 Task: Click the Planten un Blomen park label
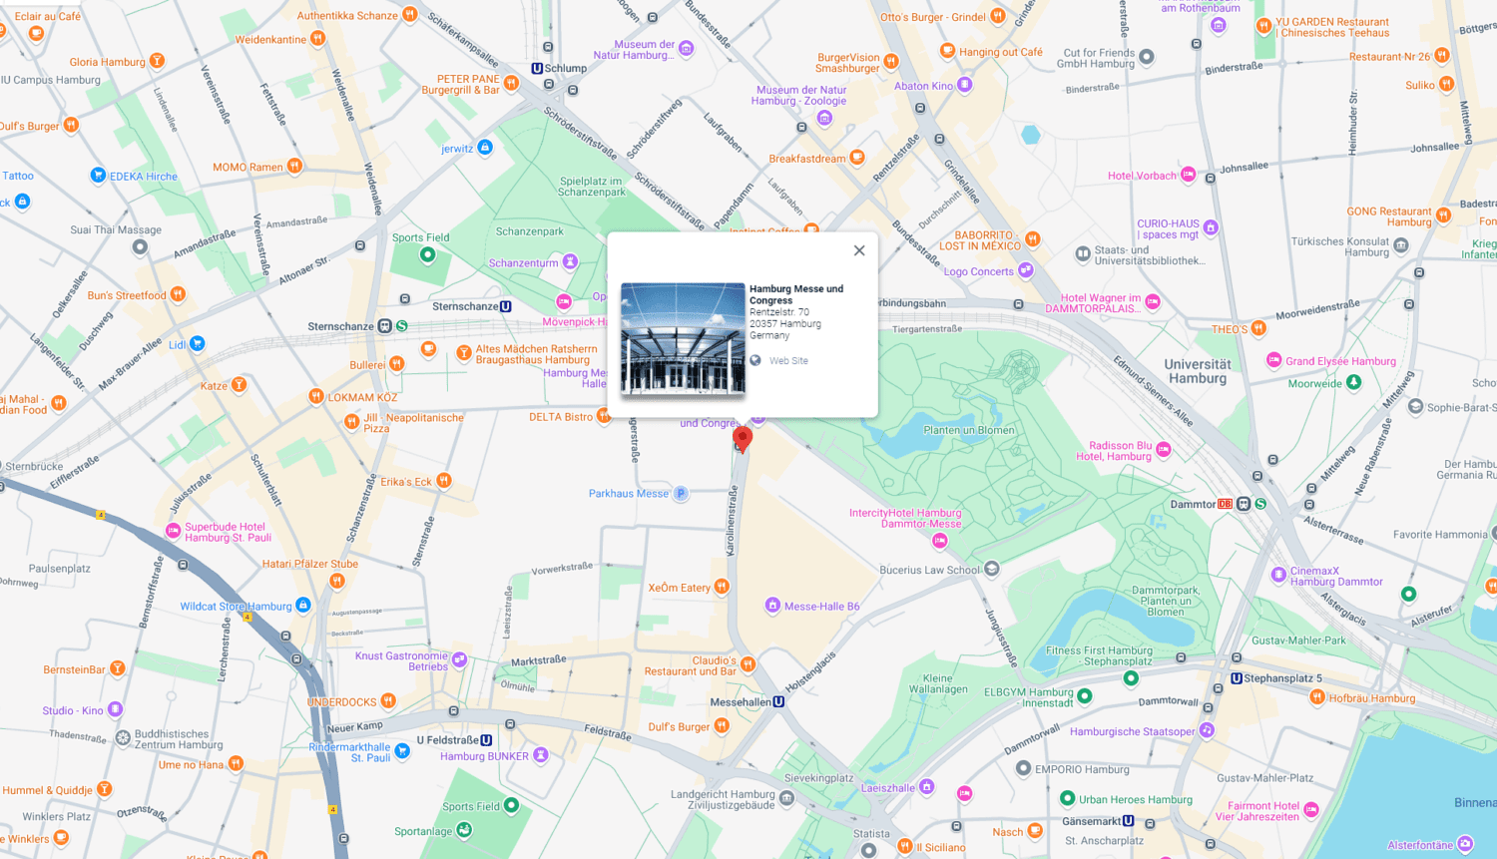coord(969,430)
